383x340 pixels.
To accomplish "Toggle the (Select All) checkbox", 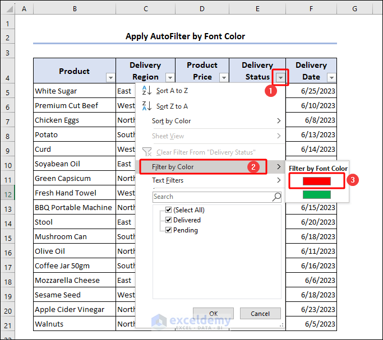I will [169, 209].
